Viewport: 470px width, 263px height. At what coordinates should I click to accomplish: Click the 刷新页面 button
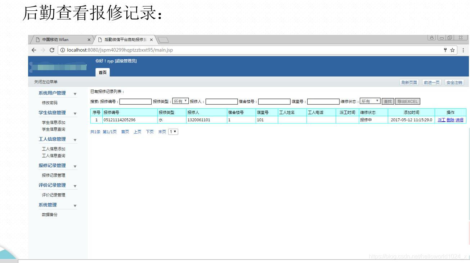(x=410, y=82)
